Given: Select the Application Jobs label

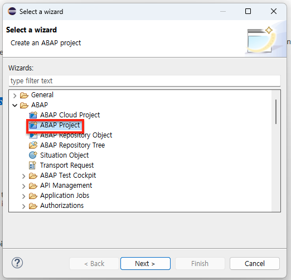Looking at the screenshot, I should click(65, 196).
